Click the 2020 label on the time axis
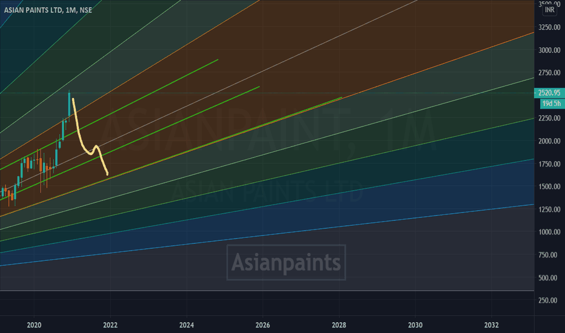565x333 pixels. click(x=34, y=325)
